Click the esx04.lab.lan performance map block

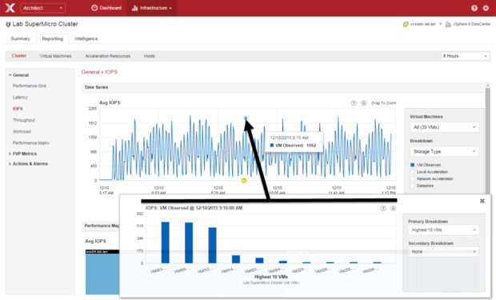(102, 272)
